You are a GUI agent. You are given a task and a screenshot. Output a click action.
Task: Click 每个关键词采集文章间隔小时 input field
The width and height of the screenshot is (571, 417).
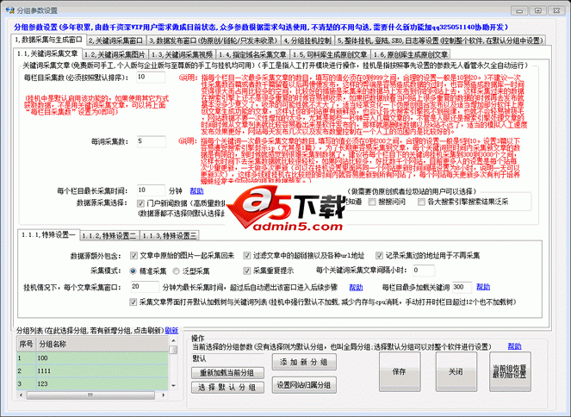tap(424, 271)
